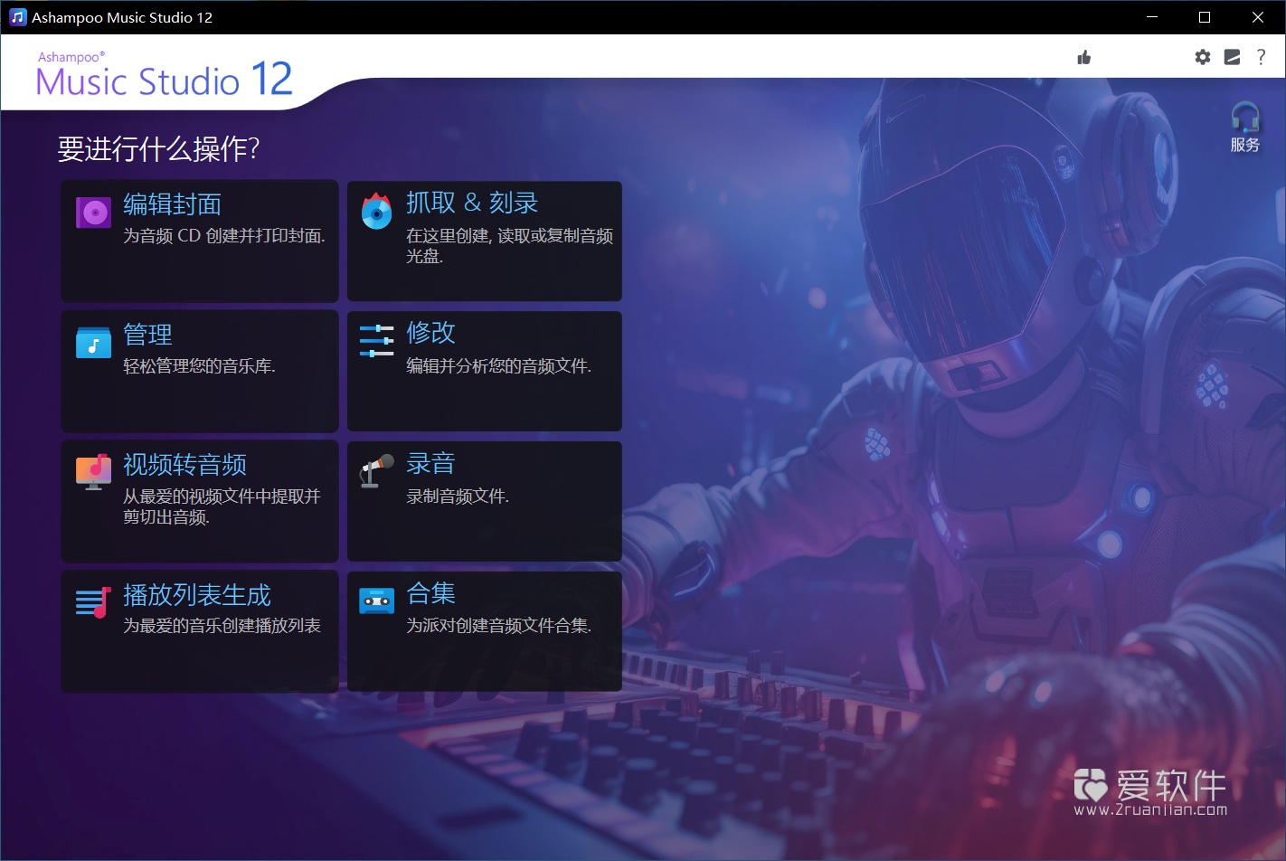Open help via the question mark icon
The image size is (1286, 861).
(x=1262, y=56)
